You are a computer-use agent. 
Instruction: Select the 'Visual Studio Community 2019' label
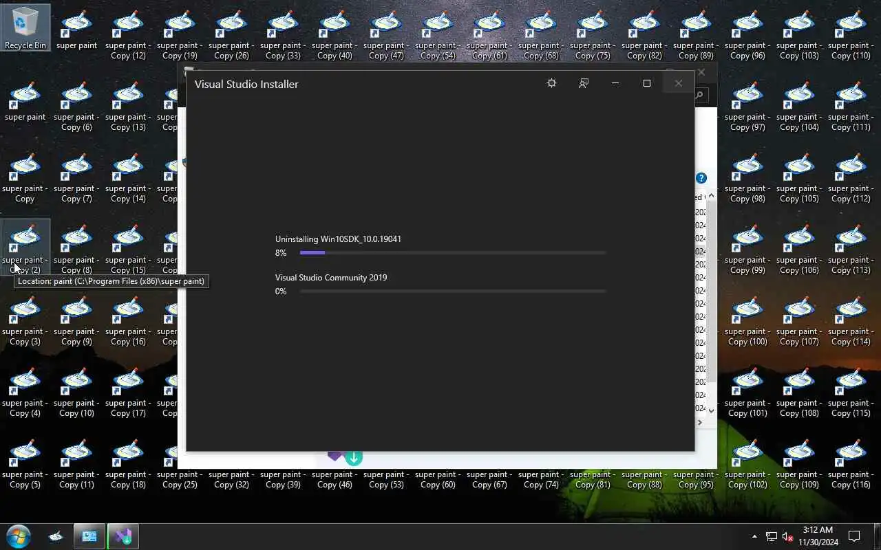[x=331, y=278]
